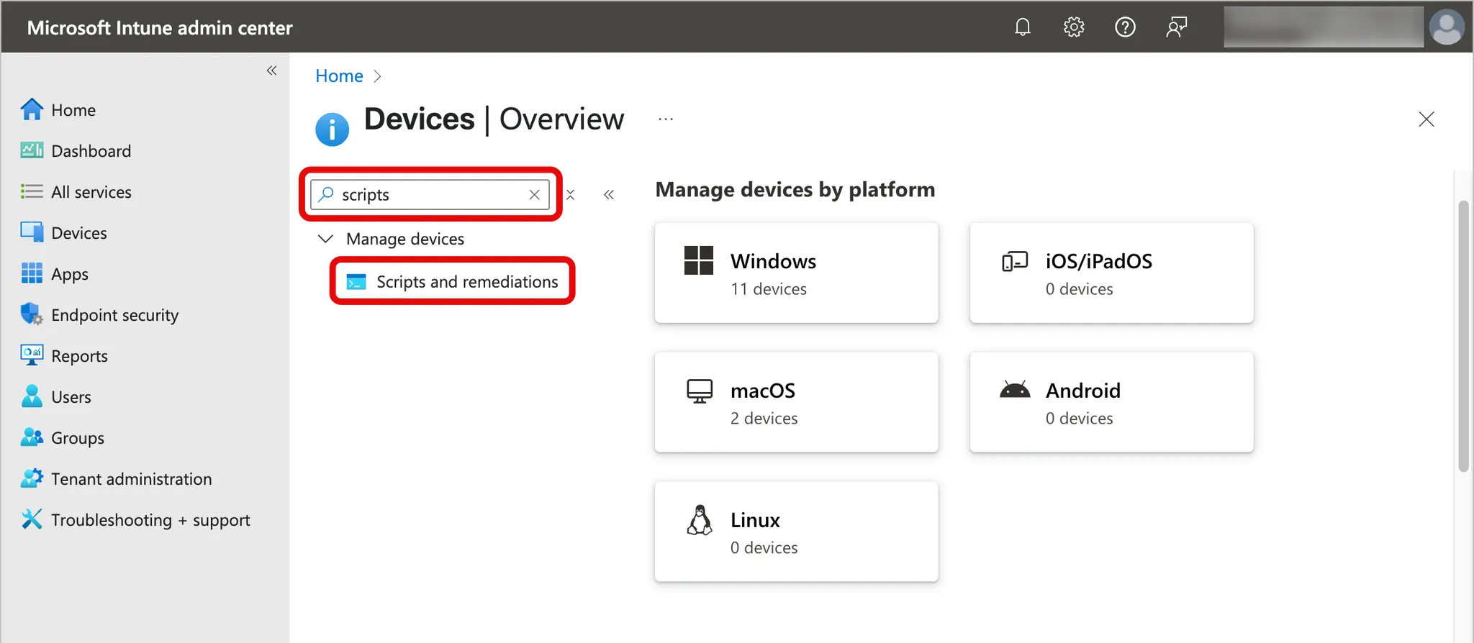The width and height of the screenshot is (1474, 643).
Task: Click the Users person icon in sidebar
Action: tap(32, 396)
